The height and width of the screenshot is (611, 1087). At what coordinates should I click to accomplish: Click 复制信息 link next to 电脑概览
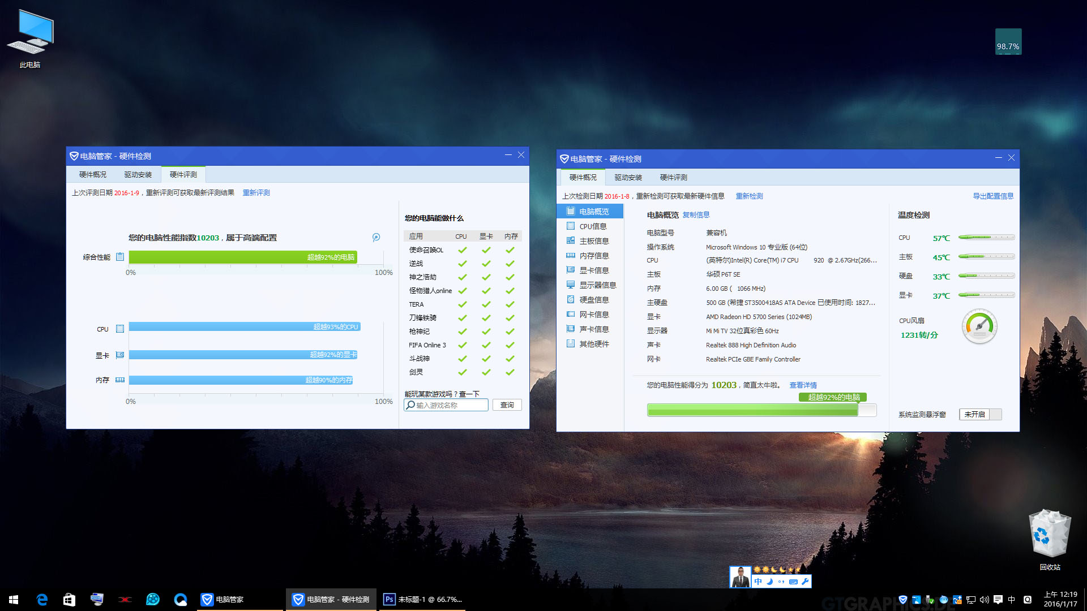coord(696,214)
